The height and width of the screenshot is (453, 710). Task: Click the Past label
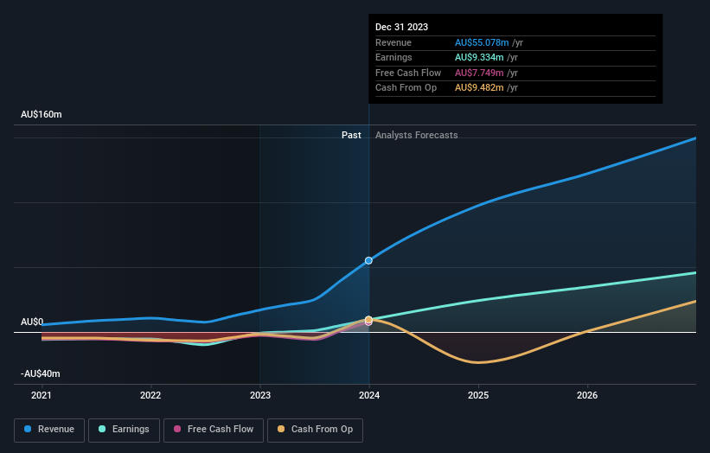click(351, 136)
